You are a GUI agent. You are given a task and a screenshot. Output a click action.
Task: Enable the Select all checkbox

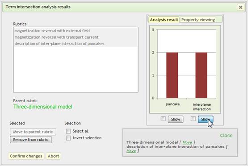(68, 131)
